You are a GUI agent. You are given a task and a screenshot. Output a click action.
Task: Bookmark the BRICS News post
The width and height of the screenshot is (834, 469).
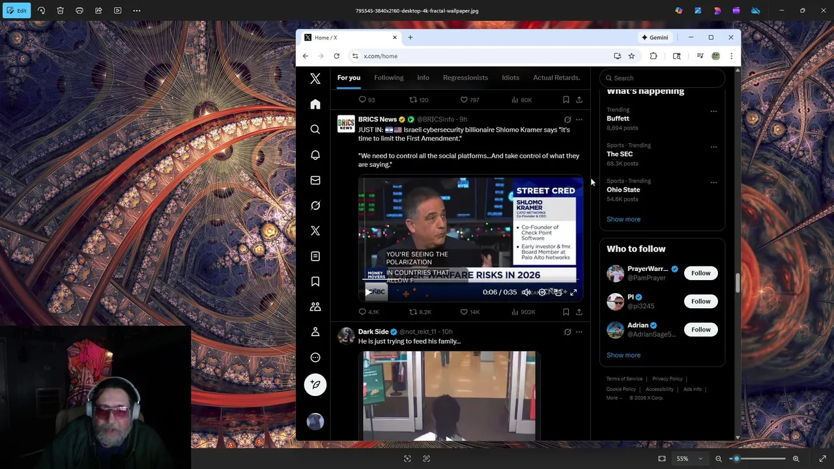(x=566, y=312)
